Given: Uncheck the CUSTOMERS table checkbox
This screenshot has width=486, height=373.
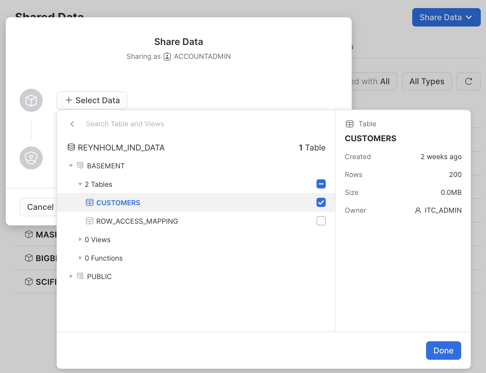Looking at the screenshot, I should [x=321, y=202].
